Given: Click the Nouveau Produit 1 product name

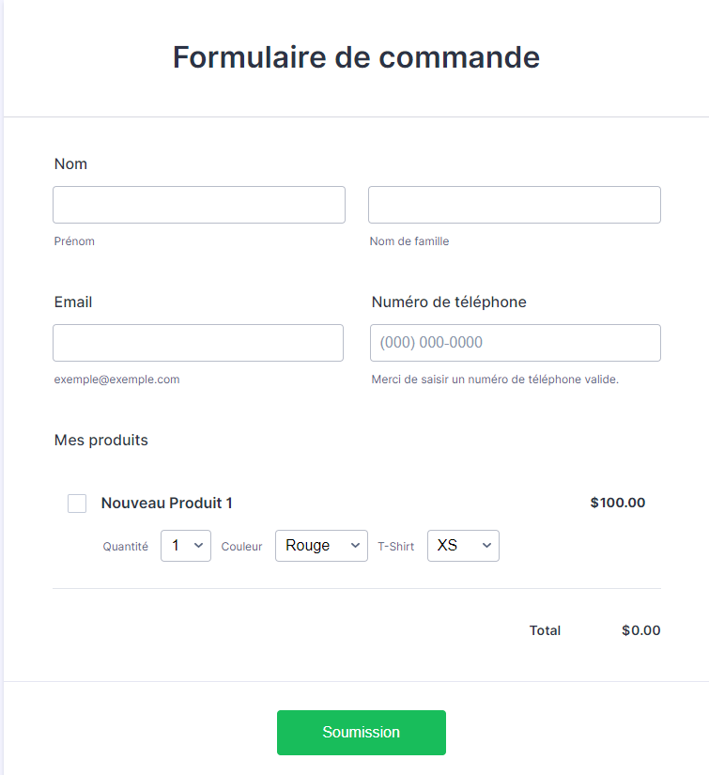Looking at the screenshot, I should click(167, 504).
